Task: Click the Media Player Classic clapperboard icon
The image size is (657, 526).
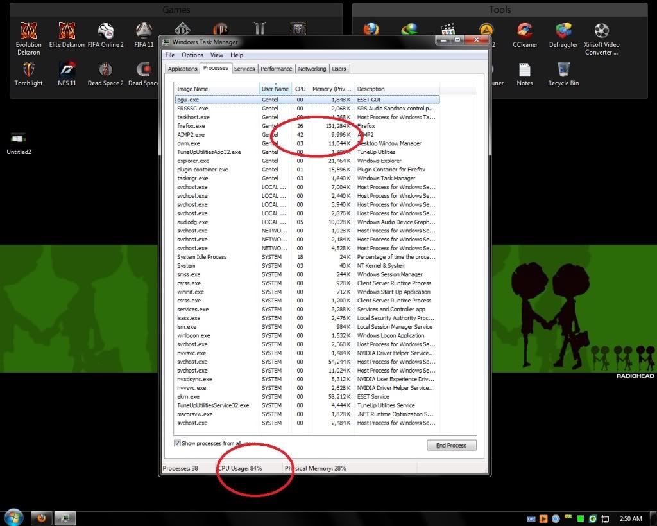Action: (448, 28)
